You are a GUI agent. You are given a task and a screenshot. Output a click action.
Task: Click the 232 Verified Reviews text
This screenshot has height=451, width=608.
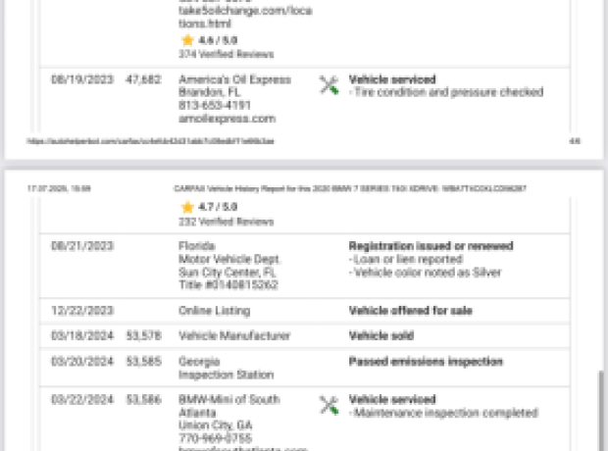[x=227, y=222]
